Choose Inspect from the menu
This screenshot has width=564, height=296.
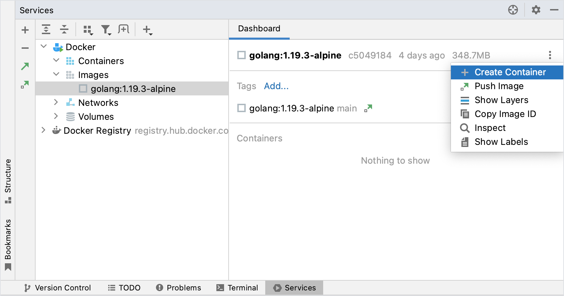pos(507,128)
